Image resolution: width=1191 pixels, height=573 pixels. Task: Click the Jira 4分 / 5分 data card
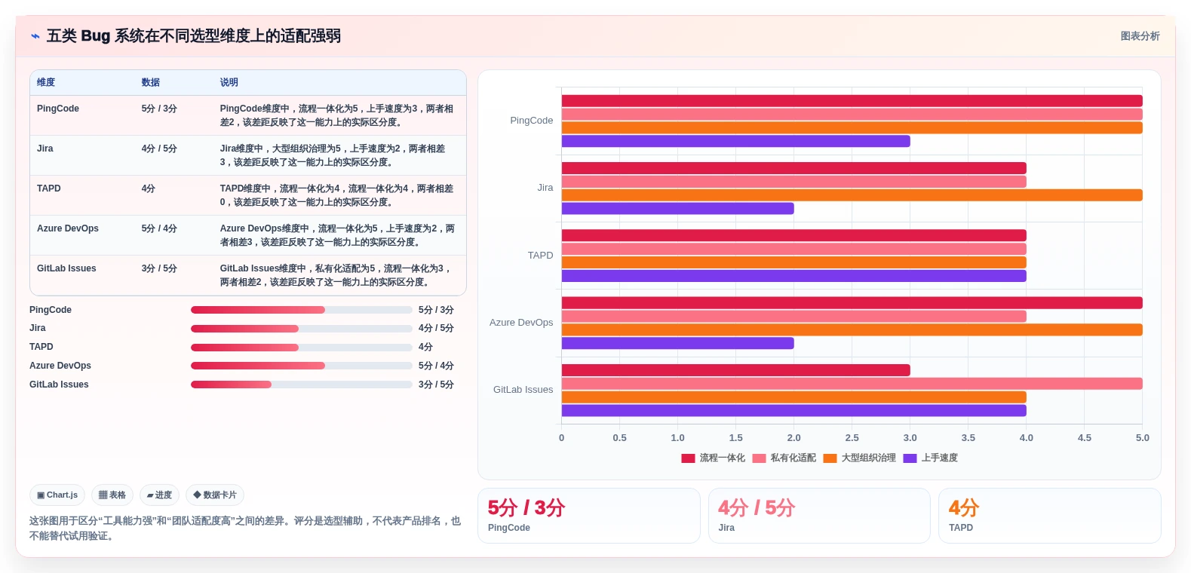tap(819, 516)
